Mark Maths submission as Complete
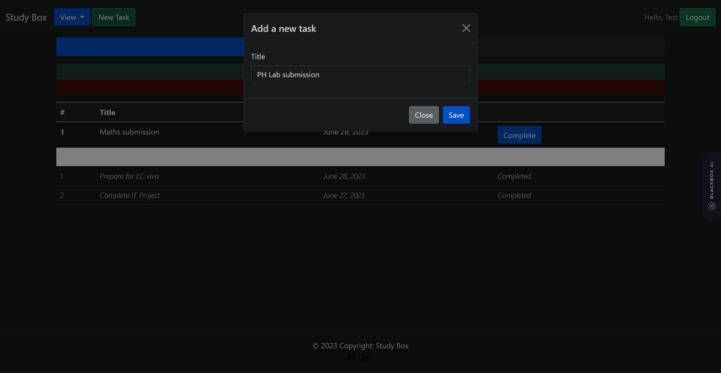 519,135
